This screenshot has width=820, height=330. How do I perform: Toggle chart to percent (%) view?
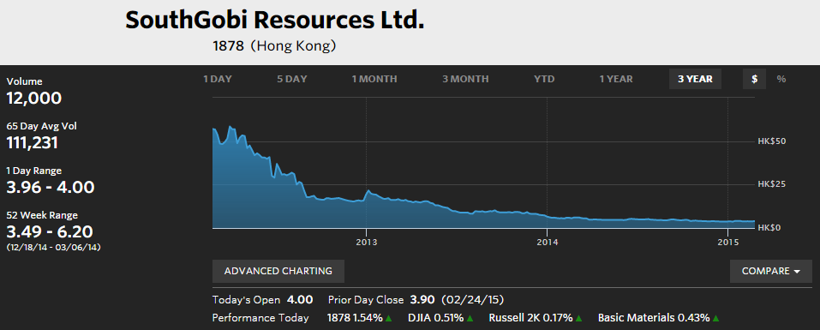pyautogui.click(x=781, y=79)
